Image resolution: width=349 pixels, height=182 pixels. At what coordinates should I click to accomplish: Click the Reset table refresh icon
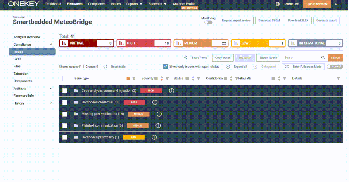tap(105, 67)
